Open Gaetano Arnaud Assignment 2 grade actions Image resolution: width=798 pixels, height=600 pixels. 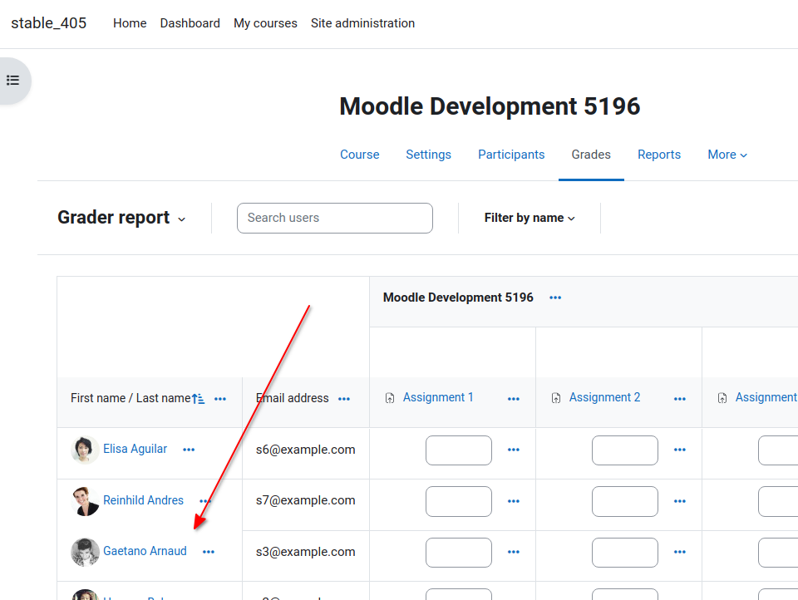coord(680,552)
